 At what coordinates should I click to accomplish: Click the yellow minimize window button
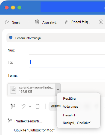(x=13, y=8)
